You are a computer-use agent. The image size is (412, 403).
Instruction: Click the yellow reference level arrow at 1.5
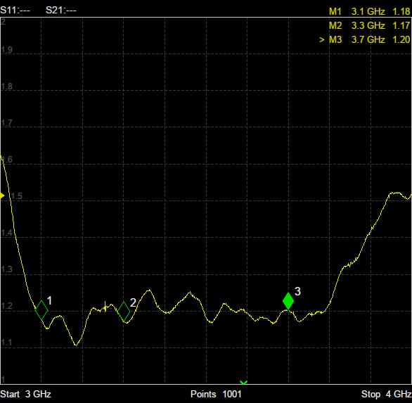(2, 196)
